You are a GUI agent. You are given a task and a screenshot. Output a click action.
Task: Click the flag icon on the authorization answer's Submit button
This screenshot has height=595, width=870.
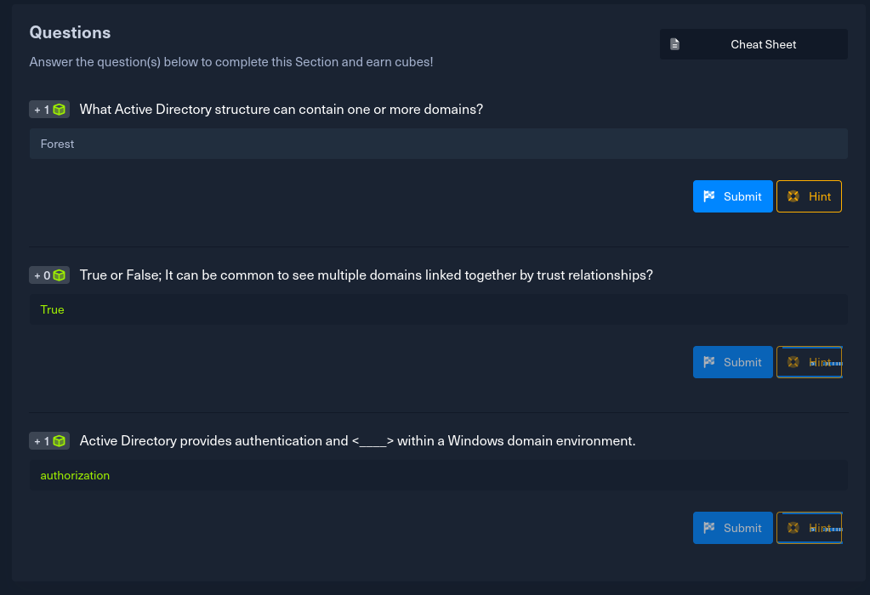click(x=709, y=528)
